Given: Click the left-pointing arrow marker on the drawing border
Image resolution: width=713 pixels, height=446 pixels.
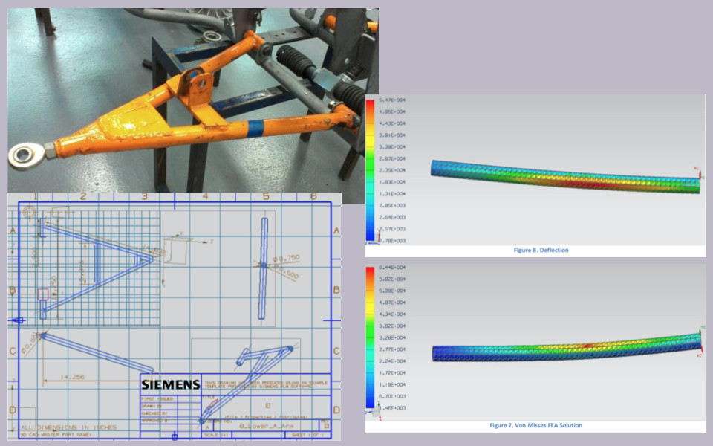Looking at the screenshot, I should [17, 320].
